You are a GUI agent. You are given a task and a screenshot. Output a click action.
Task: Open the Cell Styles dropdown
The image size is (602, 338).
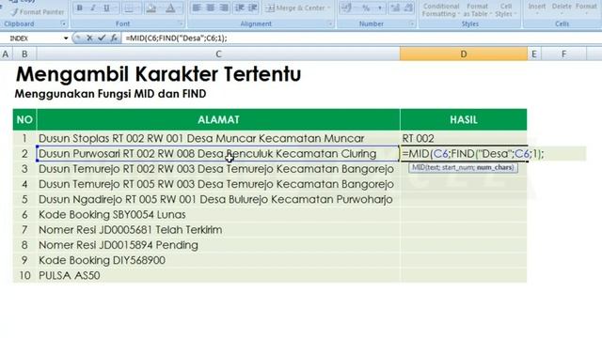coord(505,10)
